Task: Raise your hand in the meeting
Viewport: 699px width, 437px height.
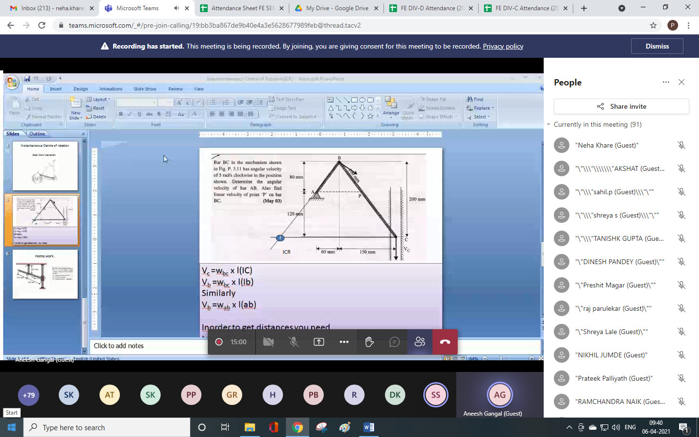Action: [x=369, y=342]
